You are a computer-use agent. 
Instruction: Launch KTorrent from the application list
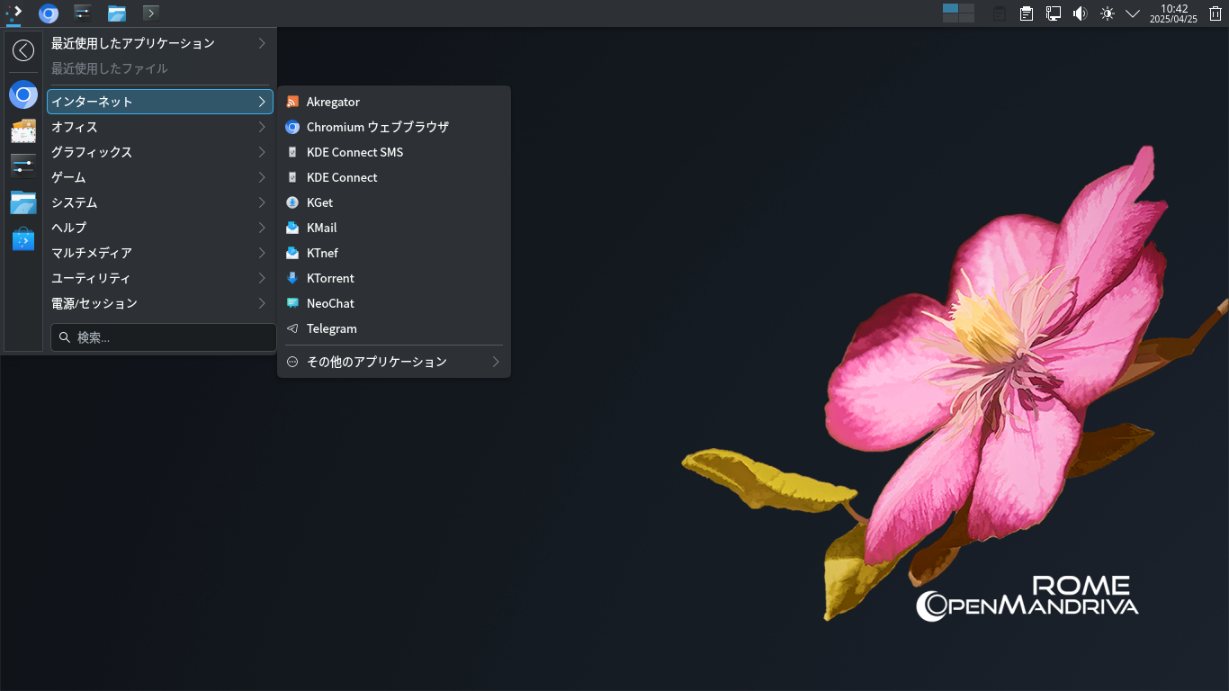tap(330, 278)
